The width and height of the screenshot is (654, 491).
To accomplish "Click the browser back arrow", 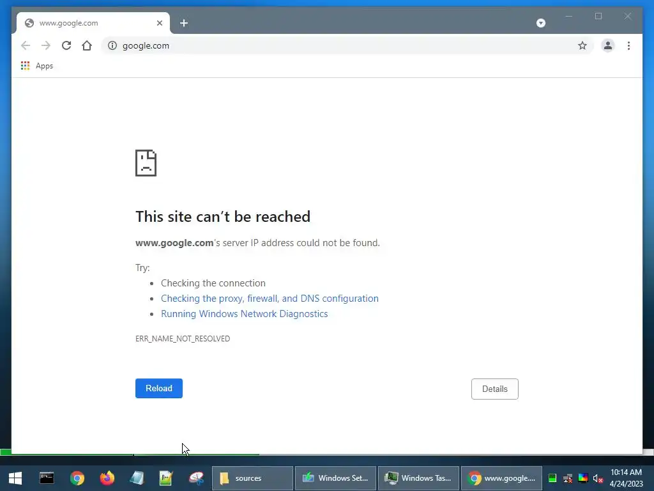I will [x=26, y=45].
